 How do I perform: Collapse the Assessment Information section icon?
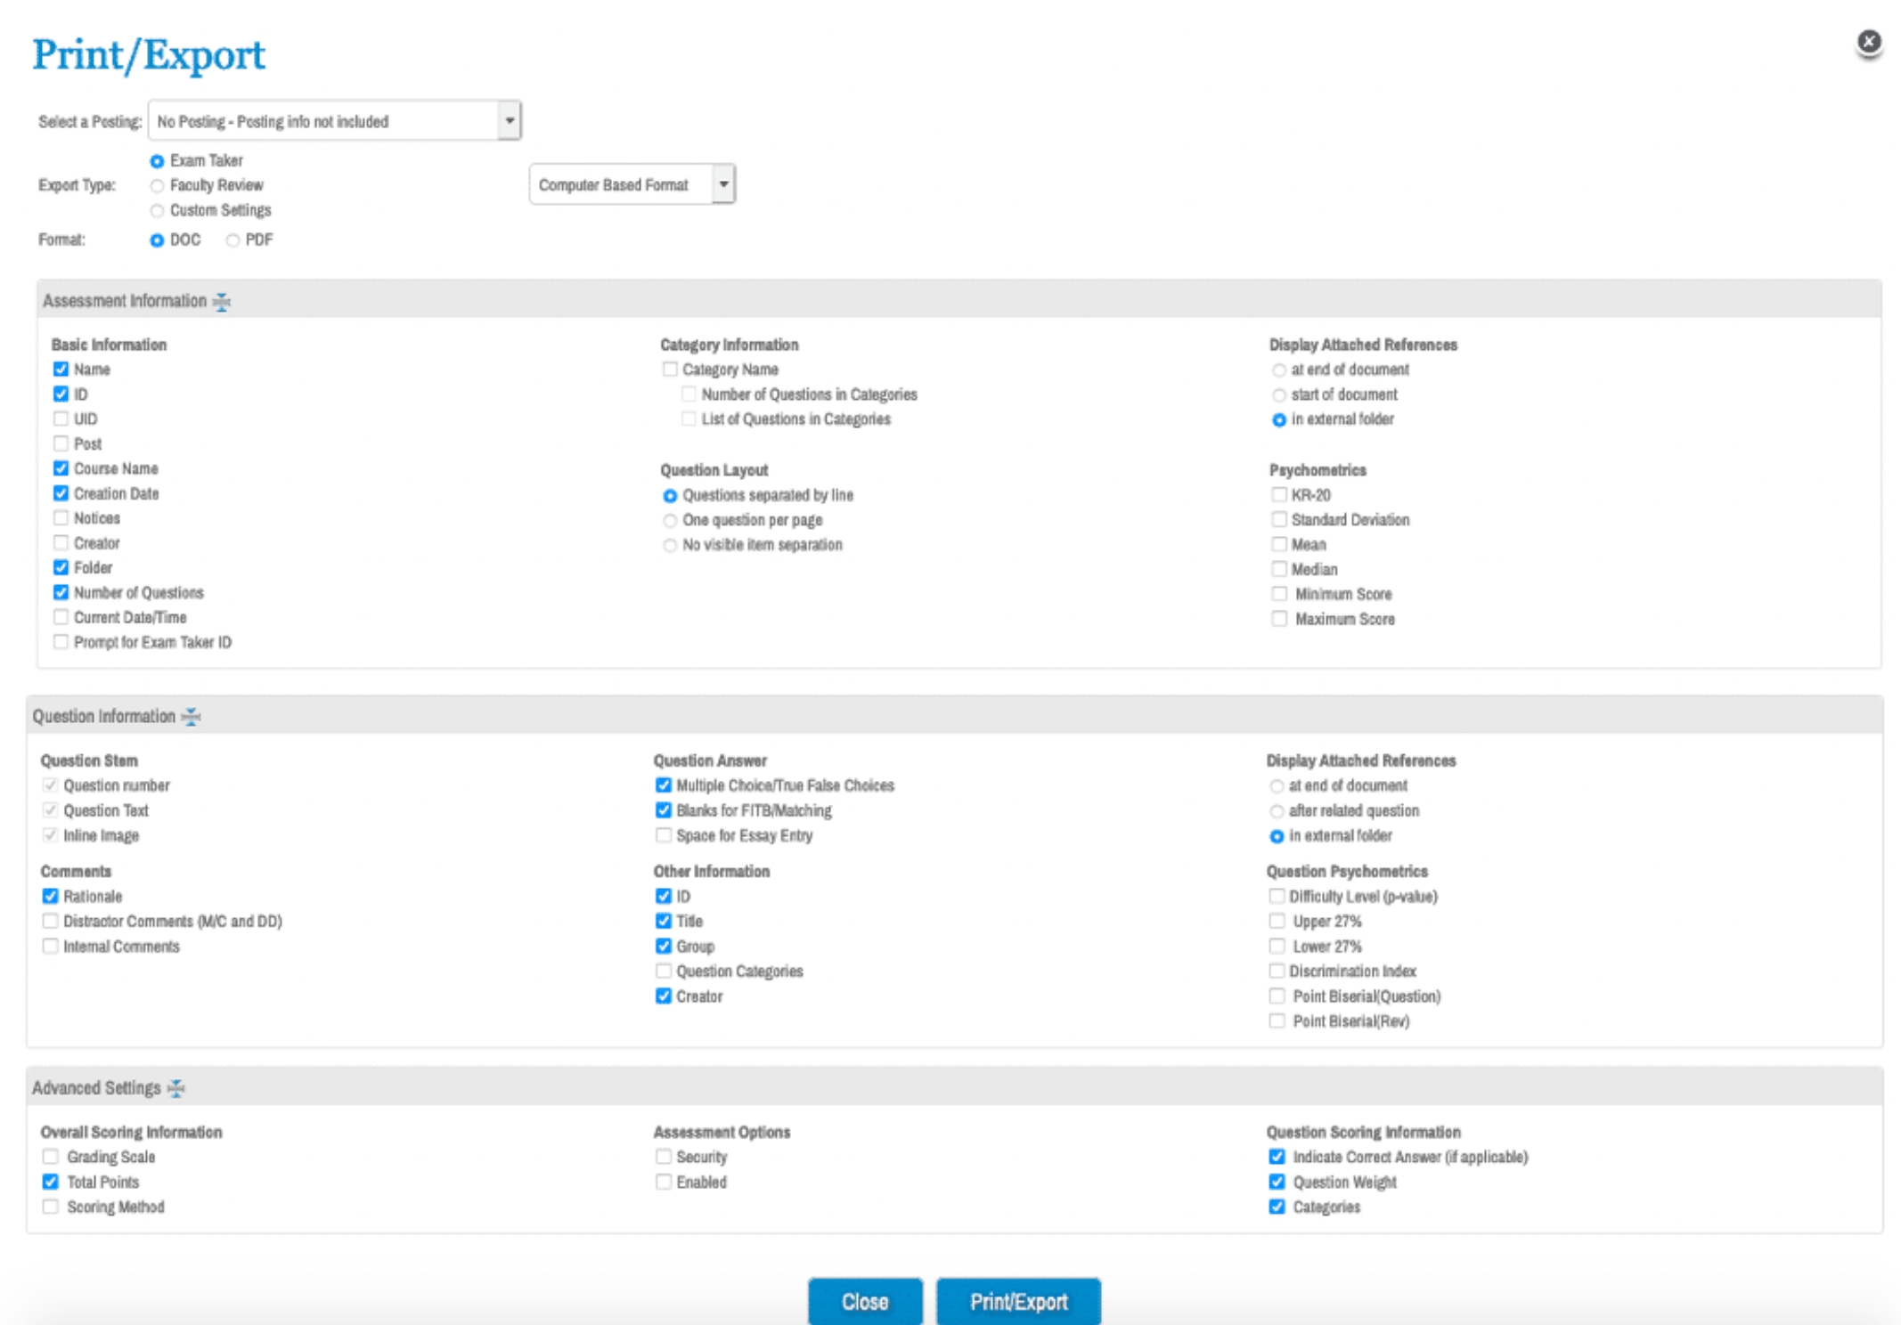tap(222, 302)
